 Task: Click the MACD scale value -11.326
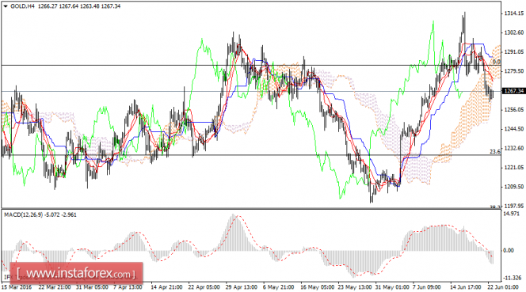pos(513,278)
